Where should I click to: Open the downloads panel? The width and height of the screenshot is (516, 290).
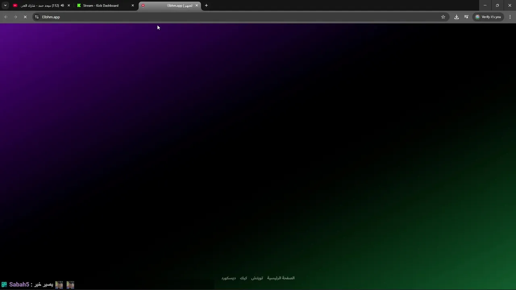click(x=456, y=17)
